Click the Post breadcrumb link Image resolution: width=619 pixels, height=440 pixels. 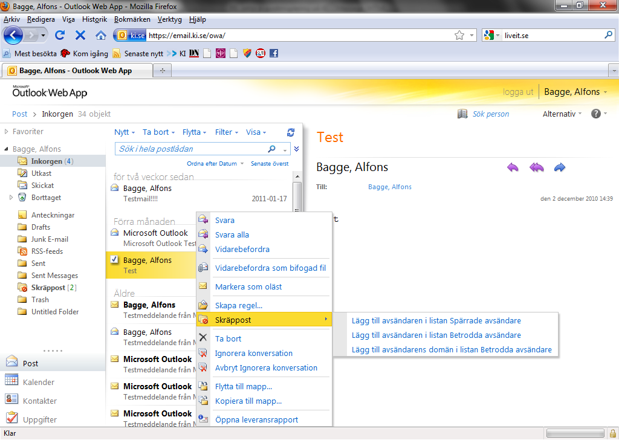pos(20,114)
